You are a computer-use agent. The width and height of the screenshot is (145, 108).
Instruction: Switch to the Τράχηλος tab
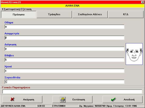click(x=54, y=14)
